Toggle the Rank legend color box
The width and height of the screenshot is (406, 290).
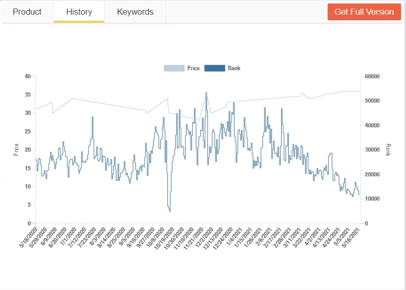pos(215,68)
